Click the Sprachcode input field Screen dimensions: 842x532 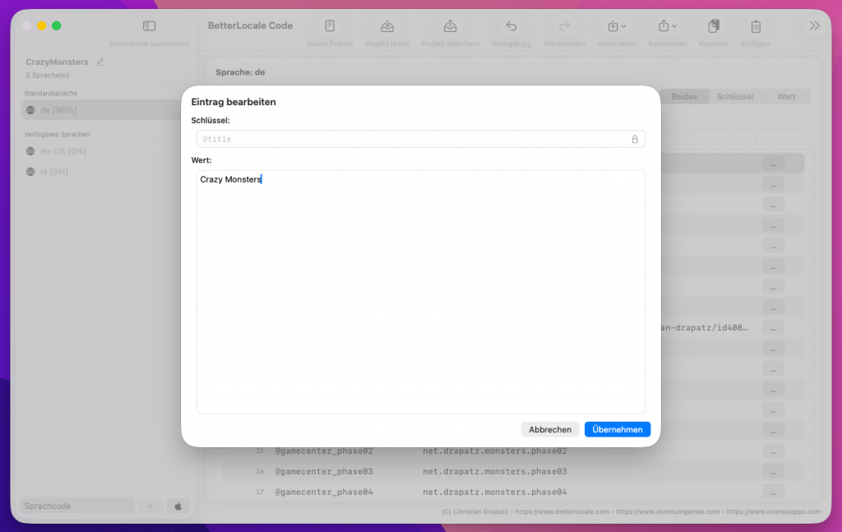(77, 506)
